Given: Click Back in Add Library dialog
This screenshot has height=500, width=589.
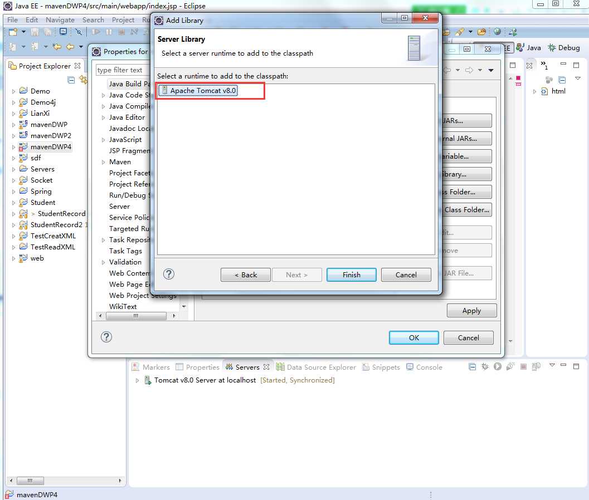Looking at the screenshot, I should 246,274.
